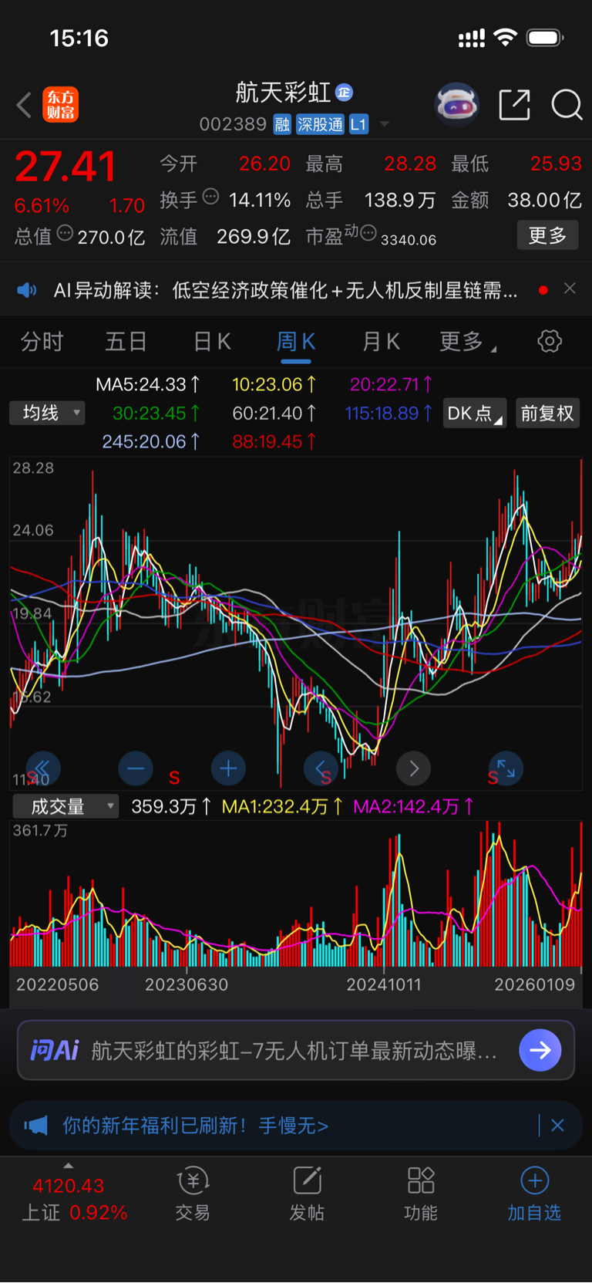
Task: Open chart settings gear icon
Action: click(x=550, y=341)
